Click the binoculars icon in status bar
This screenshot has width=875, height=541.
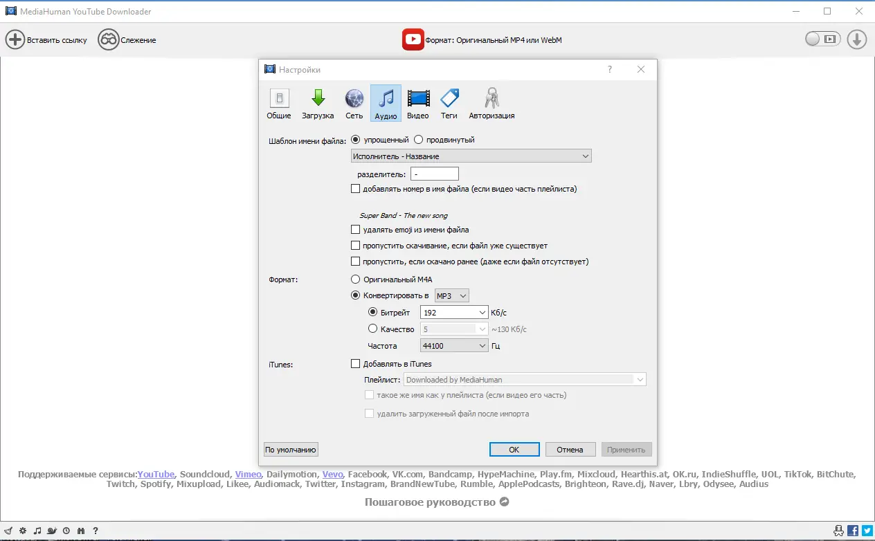81,531
